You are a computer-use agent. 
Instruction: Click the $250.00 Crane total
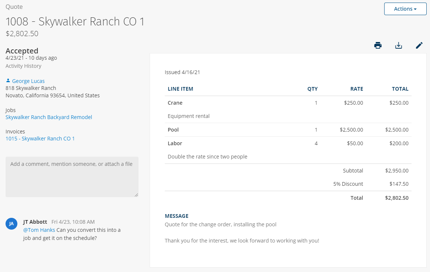(399, 103)
